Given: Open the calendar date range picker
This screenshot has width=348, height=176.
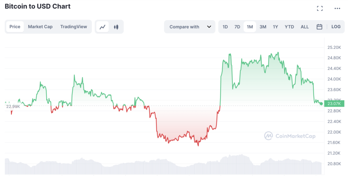Looking at the screenshot, I should [x=319, y=27].
